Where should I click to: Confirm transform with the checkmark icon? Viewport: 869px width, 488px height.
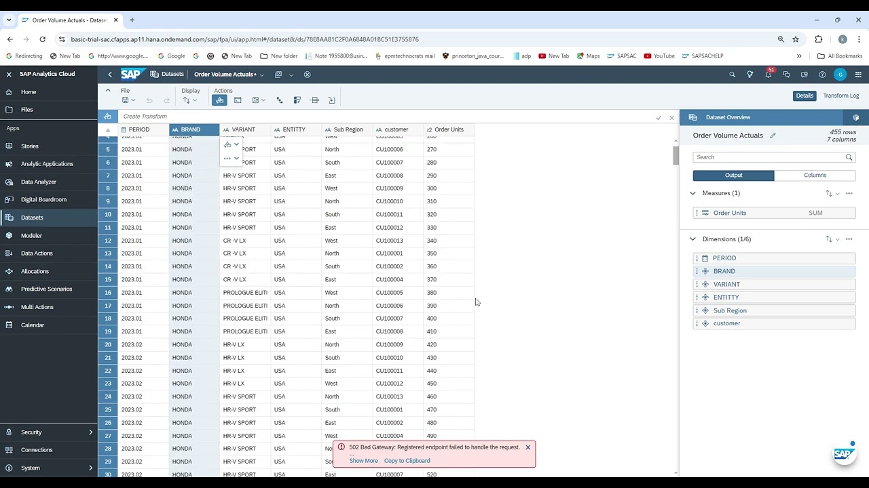(659, 118)
